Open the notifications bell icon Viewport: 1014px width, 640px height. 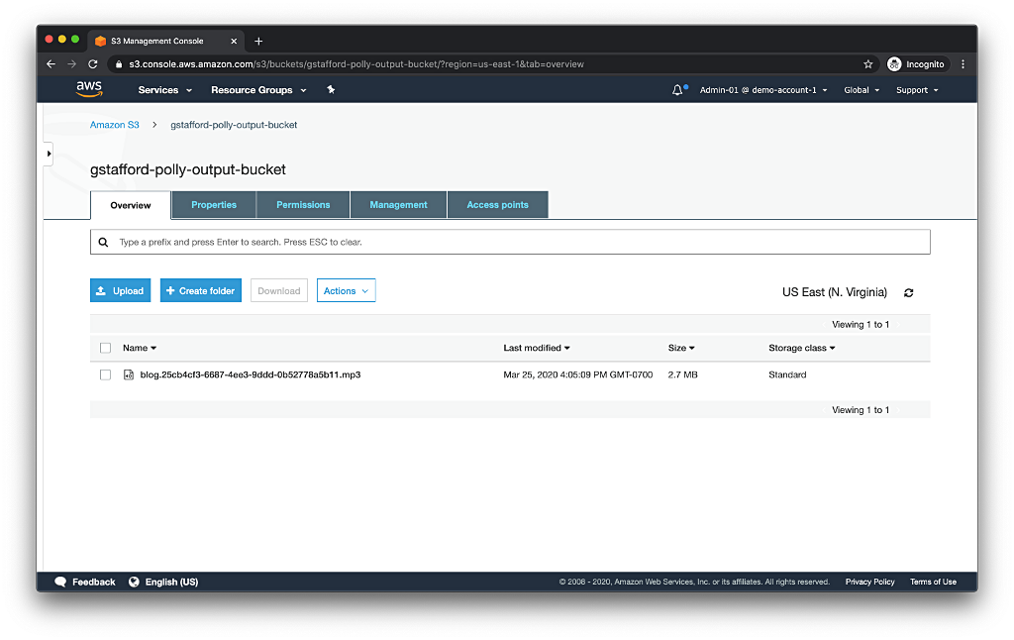pyautogui.click(x=676, y=88)
